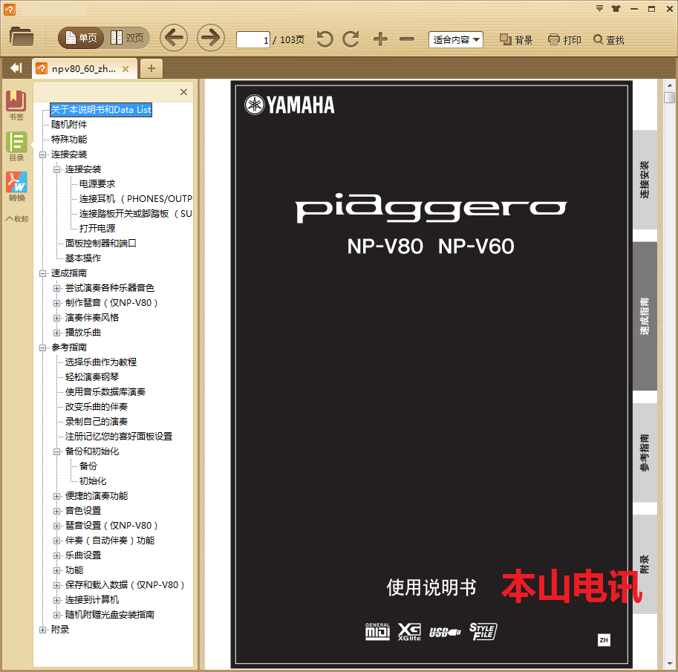678x672 pixels.
Task: Expand 乐曲设置 node
Action: pos(56,555)
